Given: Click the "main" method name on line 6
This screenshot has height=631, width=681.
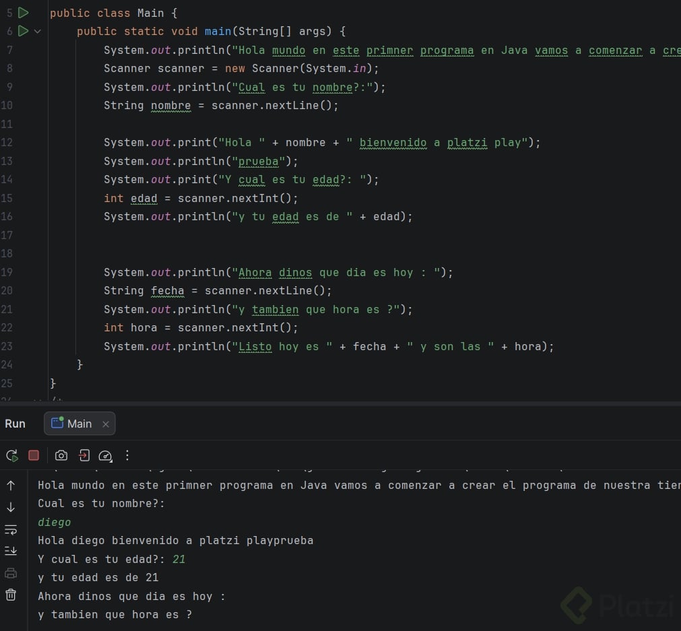Looking at the screenshot, I should tap(218, 31).
